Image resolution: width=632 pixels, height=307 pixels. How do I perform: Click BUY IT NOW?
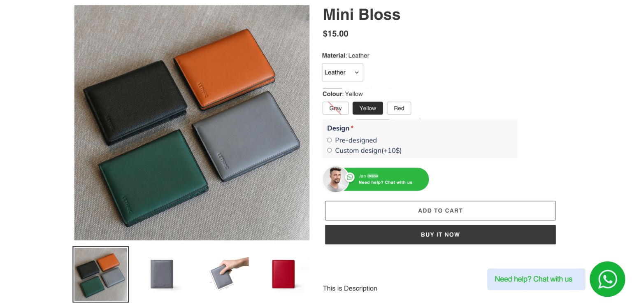(440, 234)
